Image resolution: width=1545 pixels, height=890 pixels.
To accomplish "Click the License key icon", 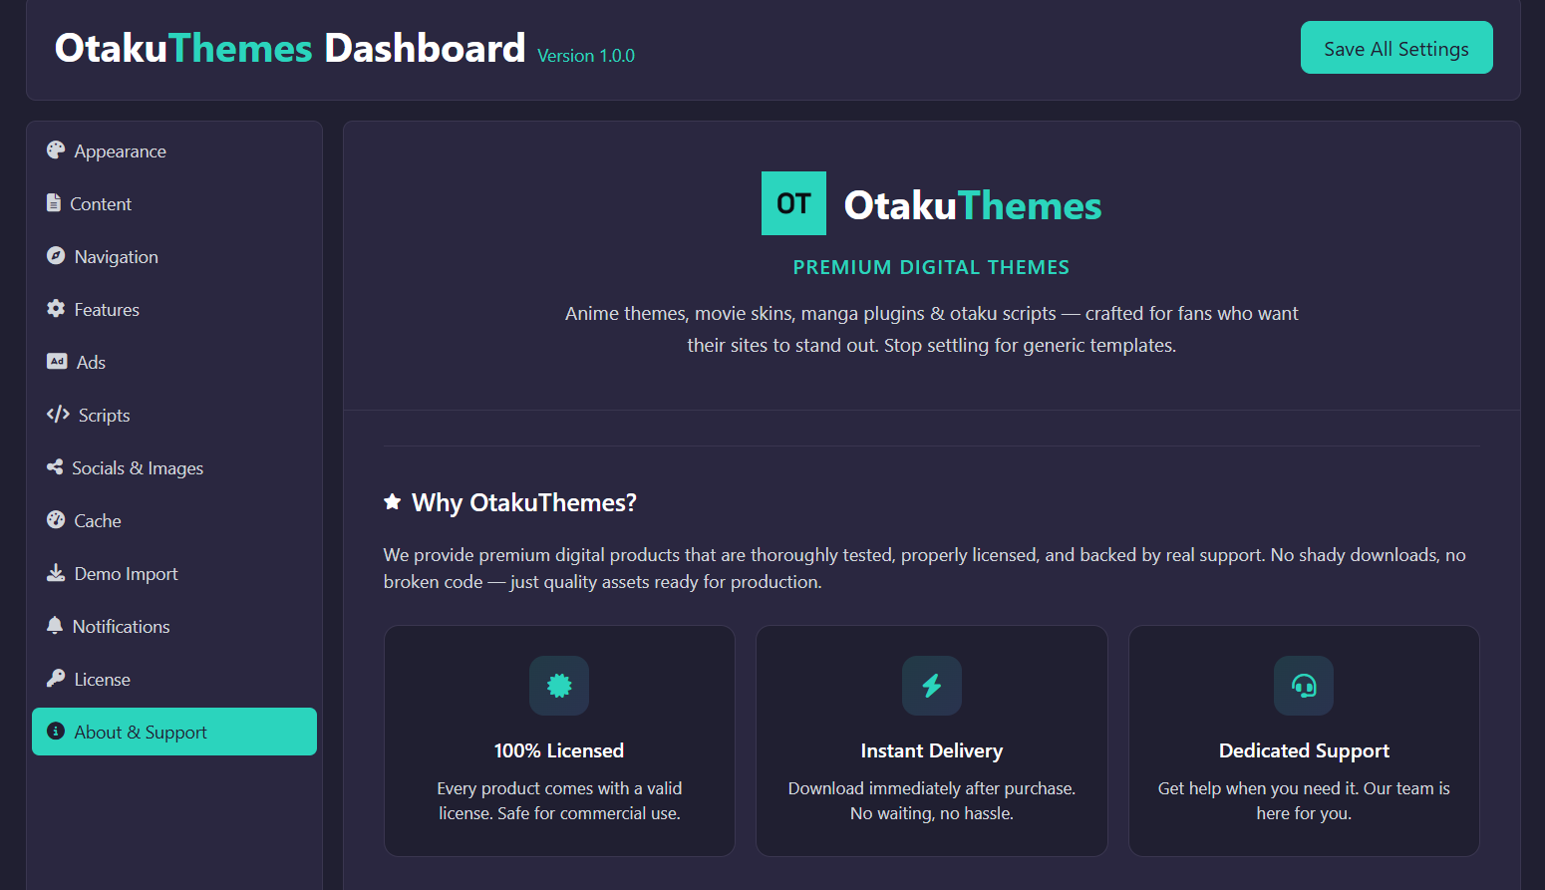I will pos(56,679).
